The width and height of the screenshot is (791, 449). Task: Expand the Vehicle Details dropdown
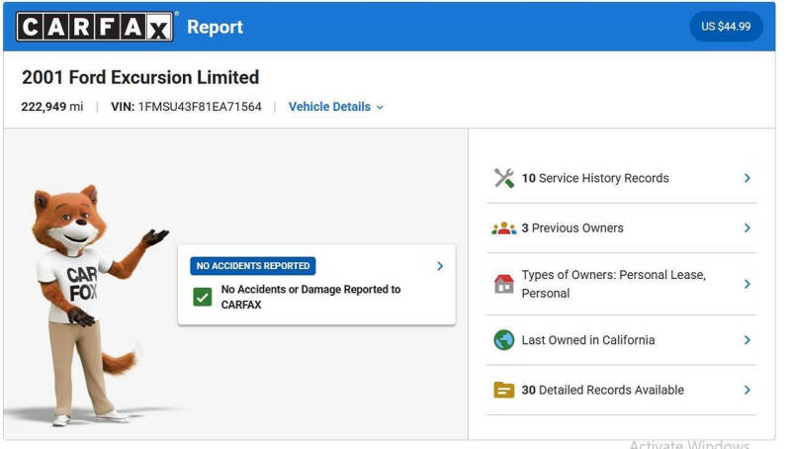click(x=336, y=107)
